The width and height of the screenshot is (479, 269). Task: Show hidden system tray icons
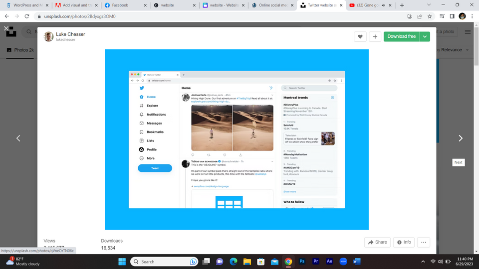424,262
